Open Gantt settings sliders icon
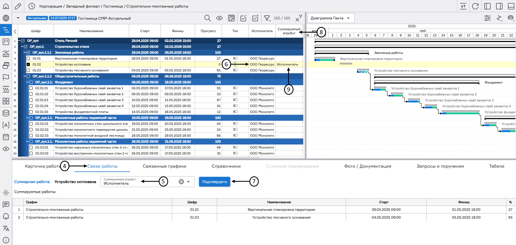 (x=487, y=18)
